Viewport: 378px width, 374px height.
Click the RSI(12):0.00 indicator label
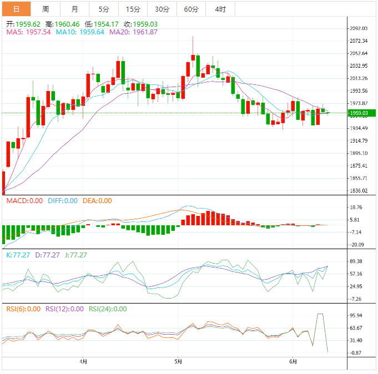[64, 309]
